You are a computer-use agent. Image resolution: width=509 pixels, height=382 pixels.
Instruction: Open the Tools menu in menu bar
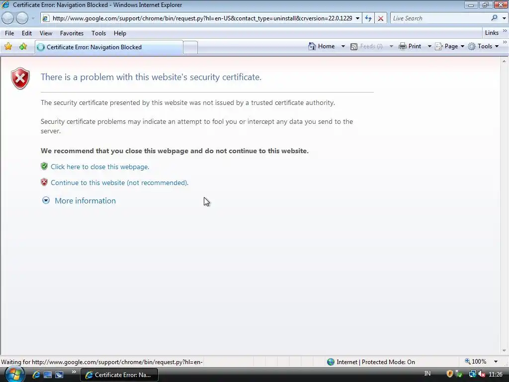(x=99, y=33)
